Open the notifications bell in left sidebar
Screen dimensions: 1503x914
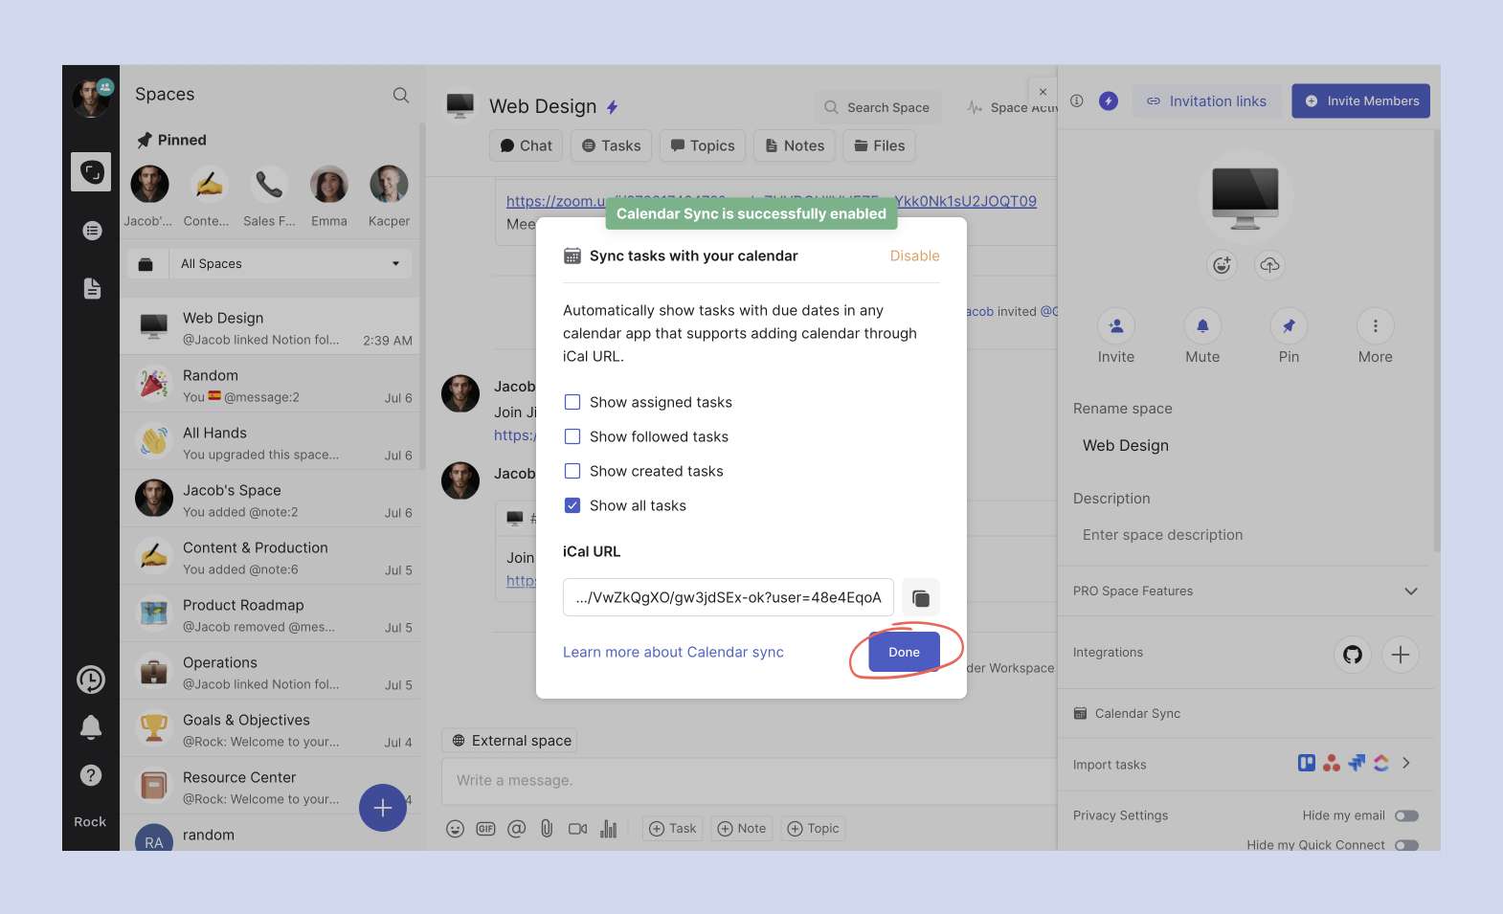pyautogui.click(x=91, y=727)
